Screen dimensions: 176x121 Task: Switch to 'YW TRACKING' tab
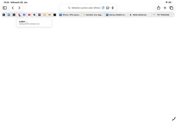163,15
